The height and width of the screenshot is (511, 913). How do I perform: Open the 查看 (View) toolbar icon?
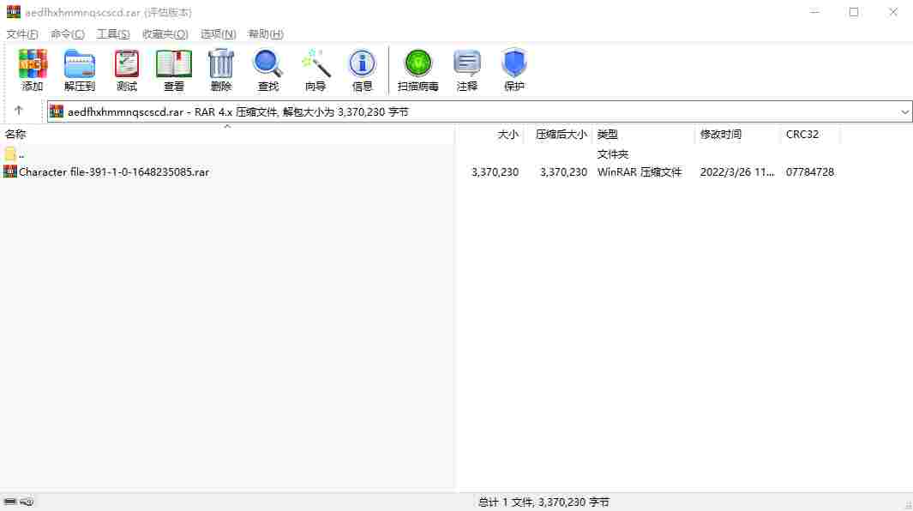pyautogui.click(x=173, y=64)
